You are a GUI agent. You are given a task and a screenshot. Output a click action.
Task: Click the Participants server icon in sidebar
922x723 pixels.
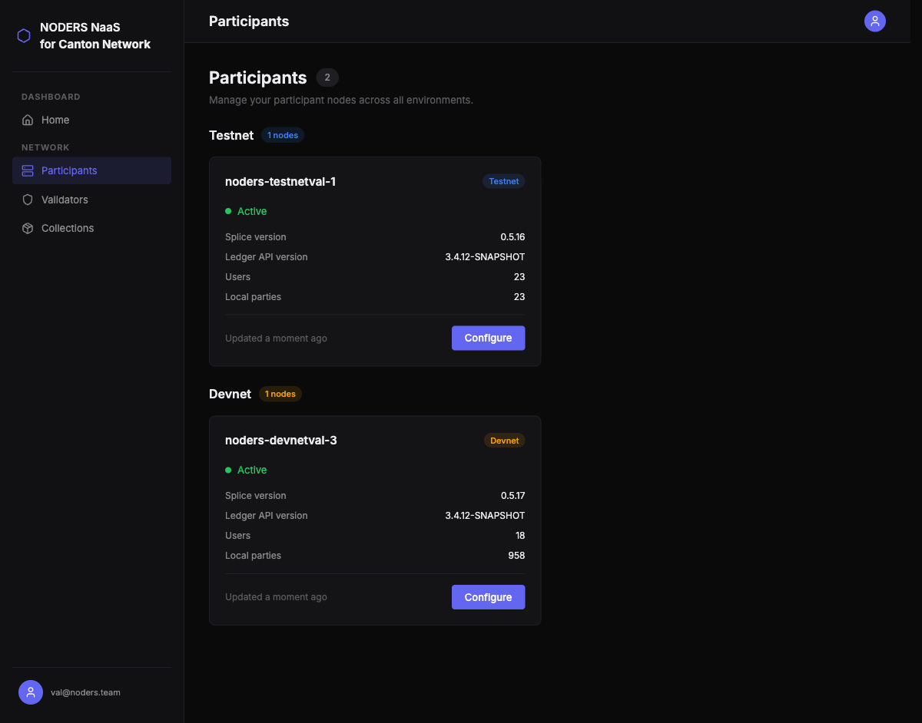click(x=28, y=170)
